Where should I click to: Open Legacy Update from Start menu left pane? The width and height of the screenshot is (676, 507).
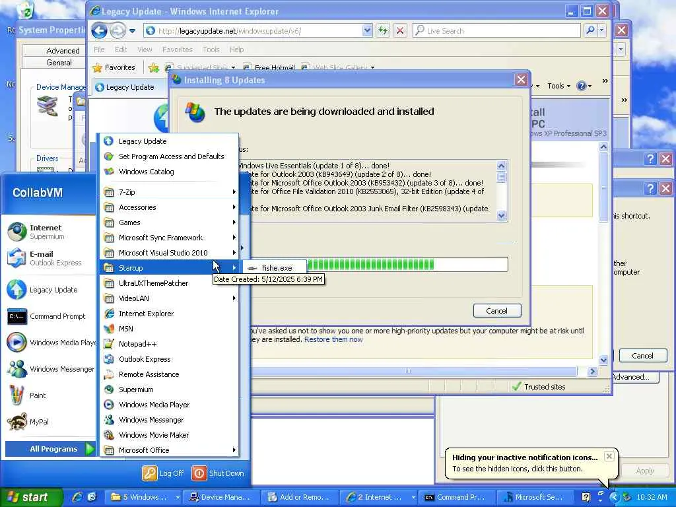(x=50, y=290)
